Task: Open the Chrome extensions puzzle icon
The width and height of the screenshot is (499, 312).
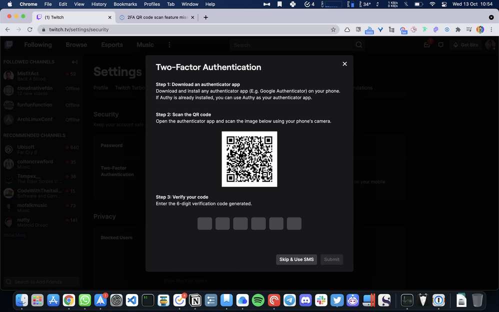Action: [457, 29]
